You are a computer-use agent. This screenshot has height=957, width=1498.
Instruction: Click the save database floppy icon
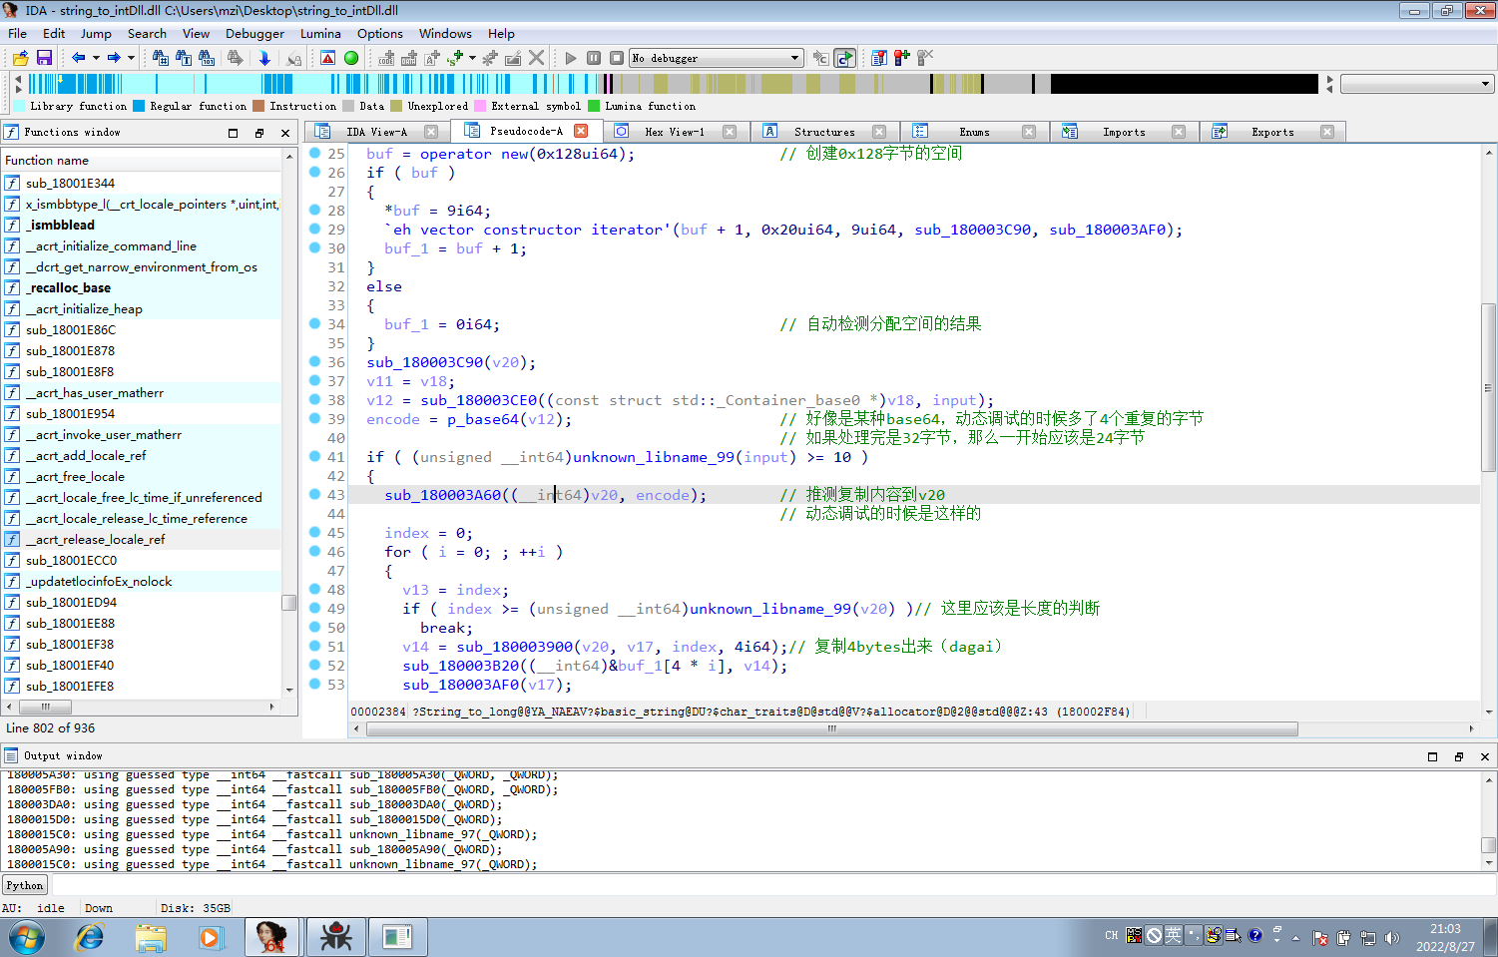point(44,58)
